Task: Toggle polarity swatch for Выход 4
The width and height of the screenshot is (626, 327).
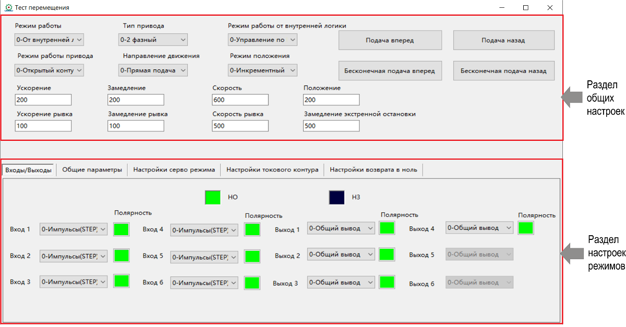Action: [x=526, y=228]
